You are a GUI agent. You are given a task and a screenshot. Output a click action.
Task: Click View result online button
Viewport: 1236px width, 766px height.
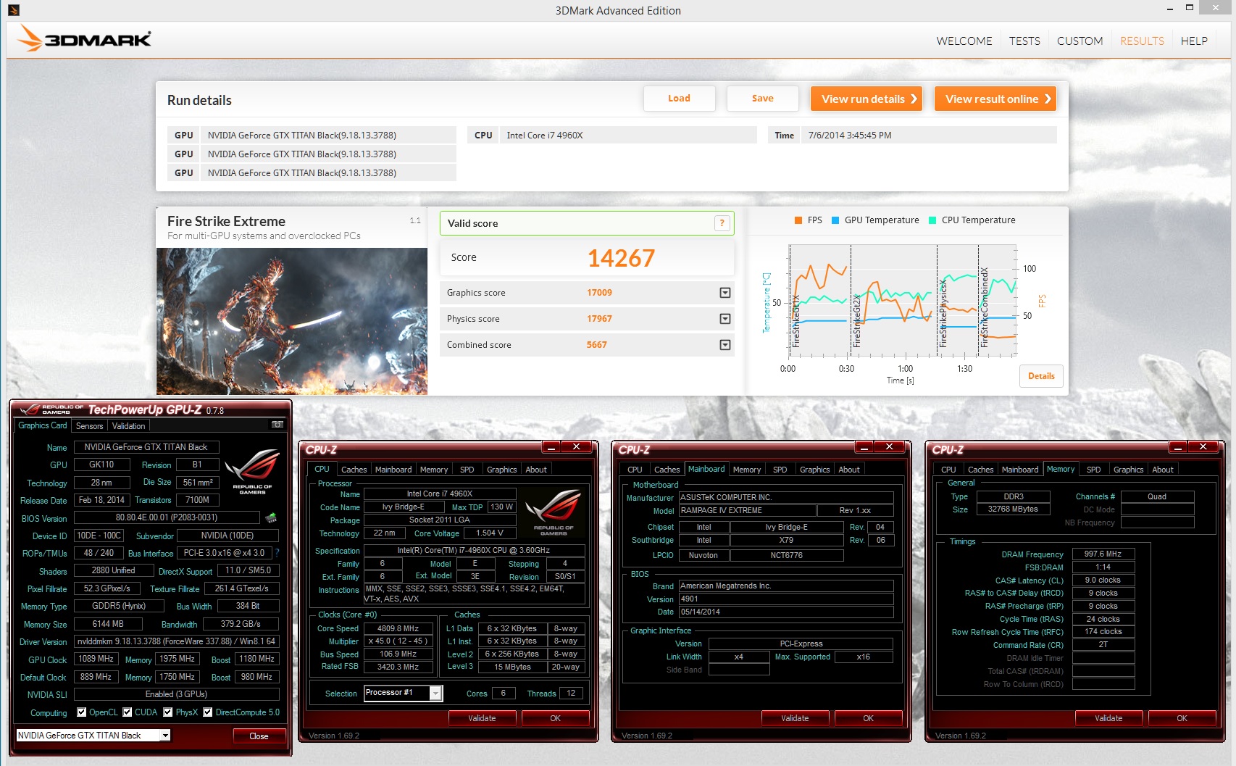[995, 99]
